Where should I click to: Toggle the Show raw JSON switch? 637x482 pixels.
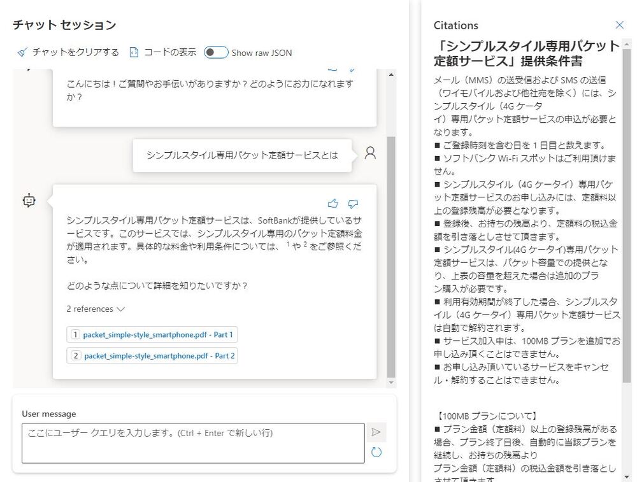(216, 52)
